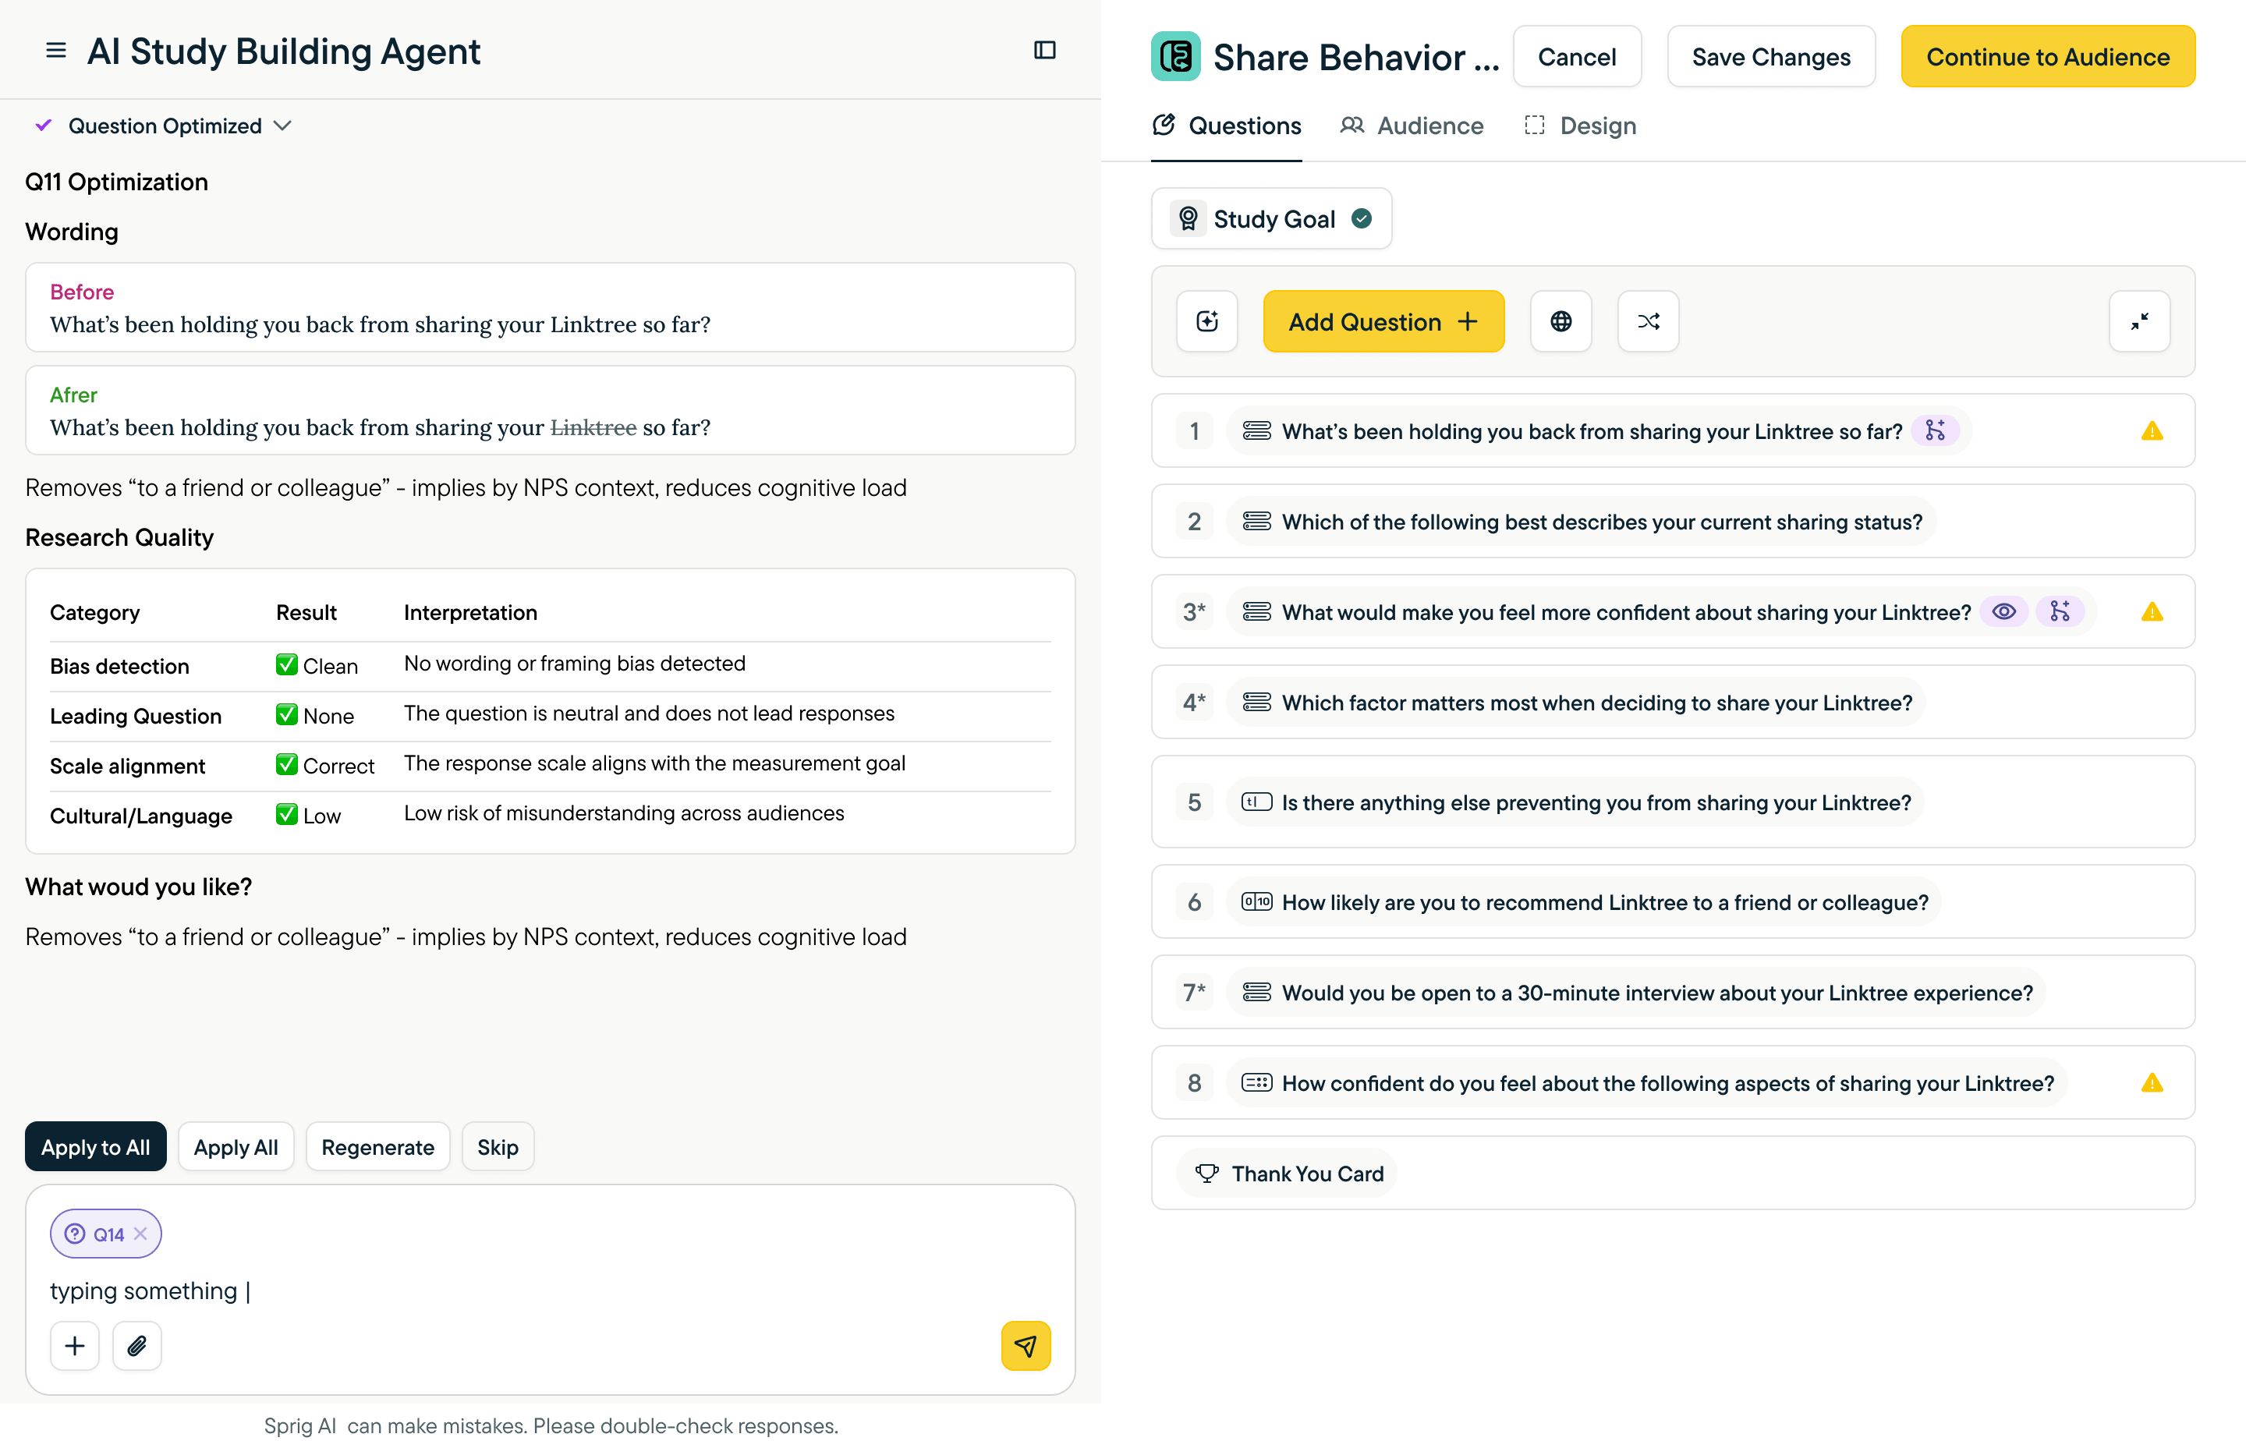Click the NPS 0-10 icon on question 6
The width and height of the screenshot is (2246, 1441).
(x=1256, y=901)
